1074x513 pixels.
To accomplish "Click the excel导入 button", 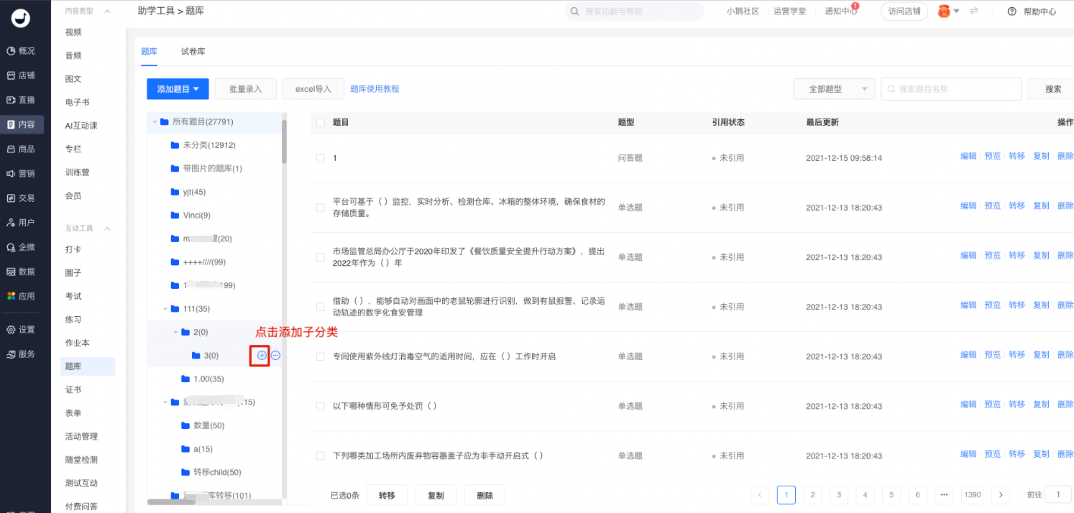I will [x=313, y=89].
